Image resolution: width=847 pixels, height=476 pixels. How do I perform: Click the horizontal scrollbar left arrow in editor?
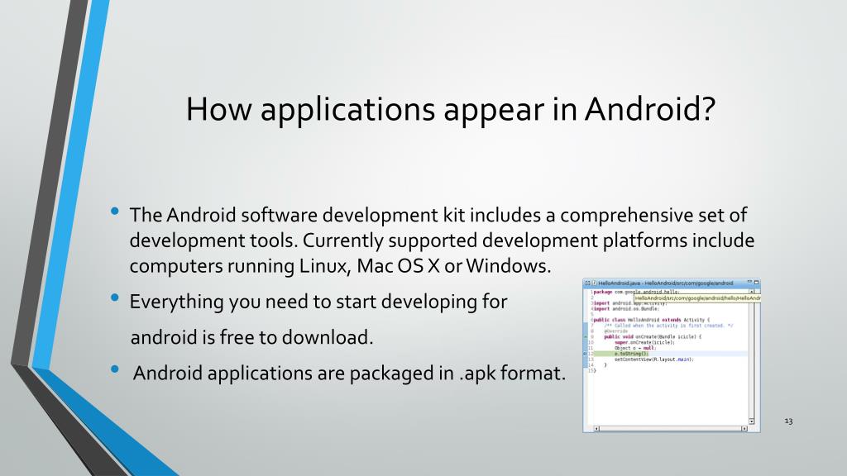click(x=596, y=429)
